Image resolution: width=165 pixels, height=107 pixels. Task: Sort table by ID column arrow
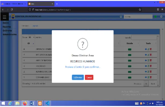coord(34,43)
